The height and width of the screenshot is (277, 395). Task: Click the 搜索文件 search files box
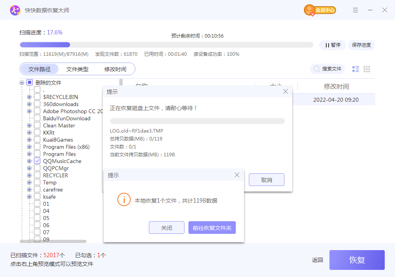tap(327, 69)
